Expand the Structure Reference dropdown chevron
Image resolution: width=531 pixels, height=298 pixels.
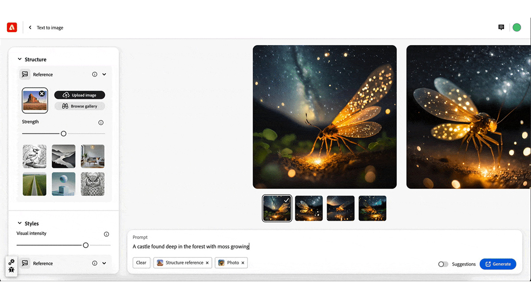pos(104,74)
